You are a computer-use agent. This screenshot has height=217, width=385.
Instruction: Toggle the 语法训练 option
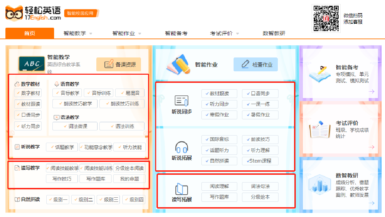[x=122, y=126]
